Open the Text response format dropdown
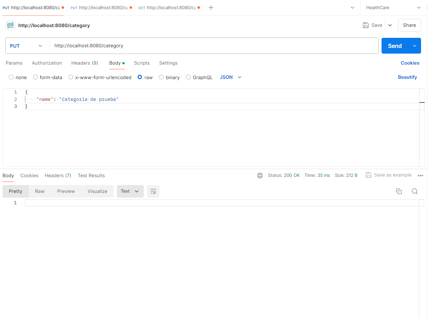 coord(130,191)
